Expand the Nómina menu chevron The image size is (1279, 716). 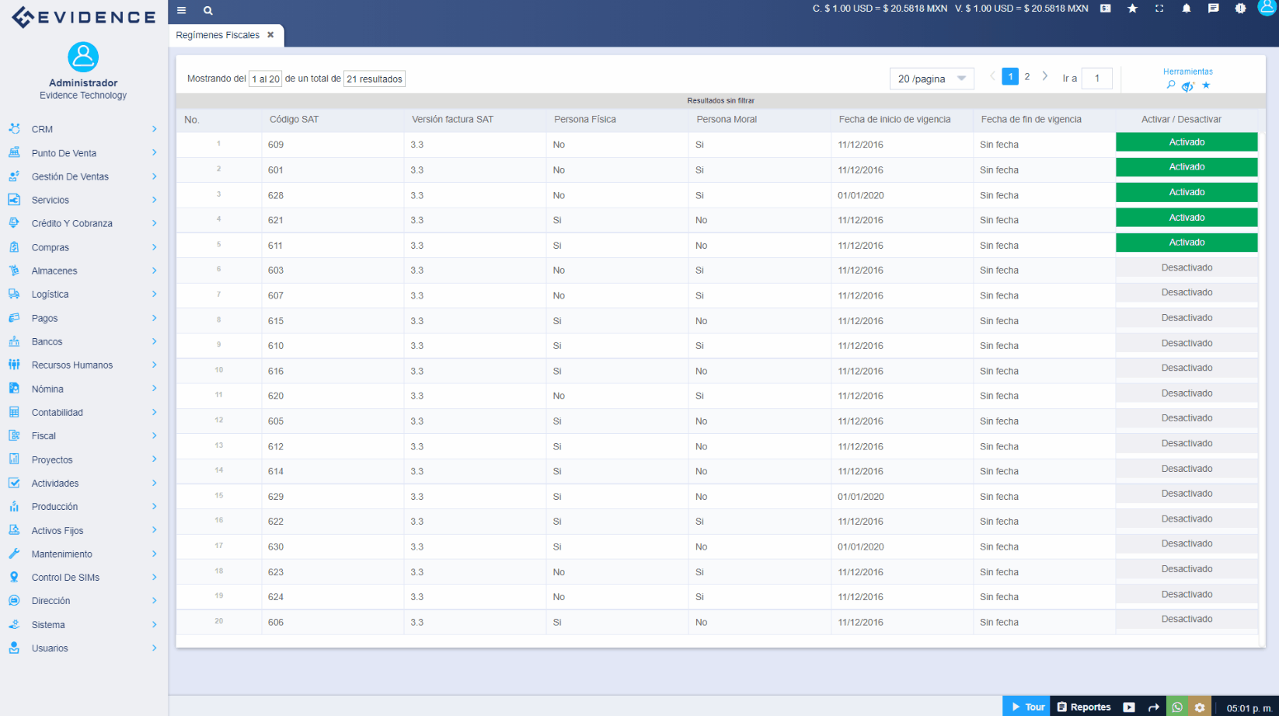(x=155, y=389)
